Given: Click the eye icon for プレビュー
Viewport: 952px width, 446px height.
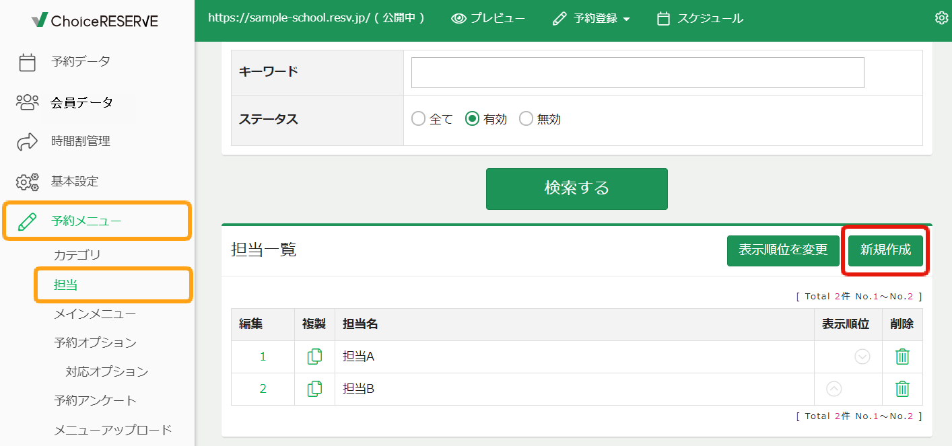Looking at the screenshot, I should pos(458,19).
